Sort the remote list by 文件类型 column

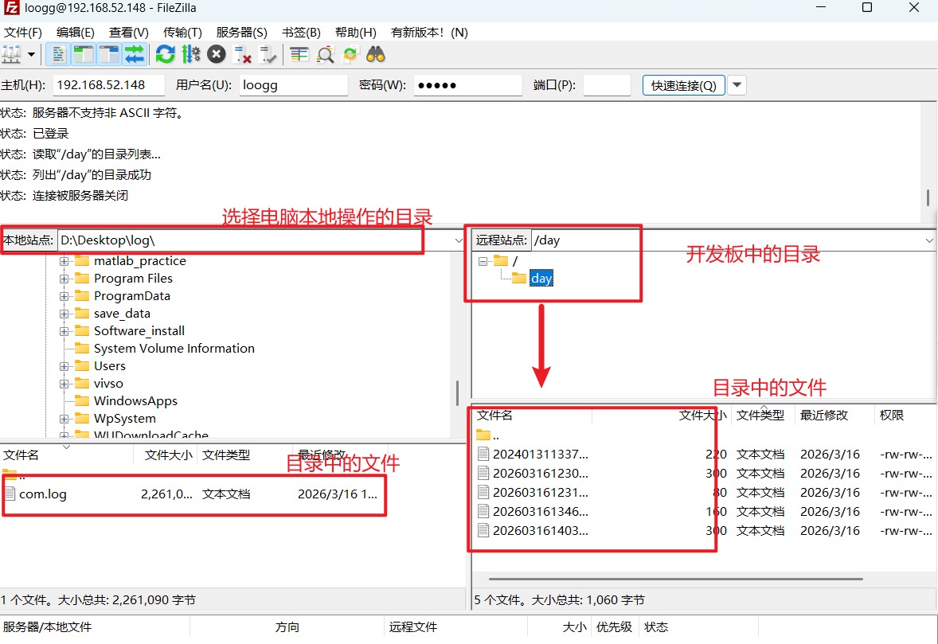click(x=761, y=415)
